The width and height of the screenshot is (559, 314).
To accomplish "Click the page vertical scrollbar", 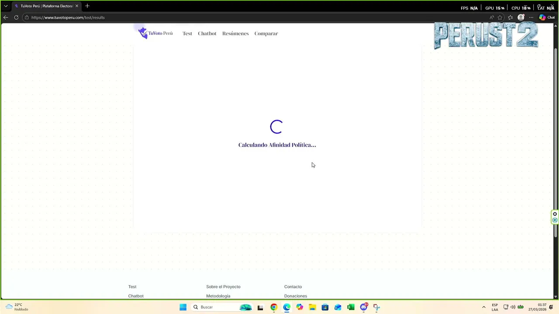I will point(556,142).
